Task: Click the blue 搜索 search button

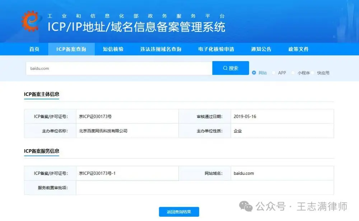Action: point(230,68)
